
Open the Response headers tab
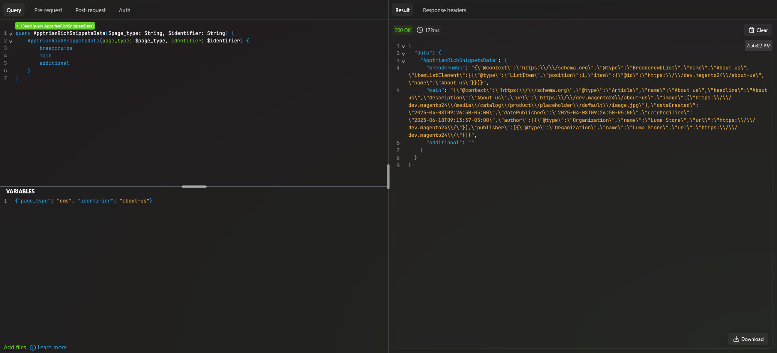[x=444, y=10]
